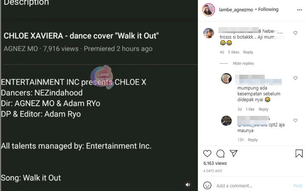Open the '4d' comment timestamp
Image resolution: width=306 pixels, height=191 pixels.
pos(222,52)
